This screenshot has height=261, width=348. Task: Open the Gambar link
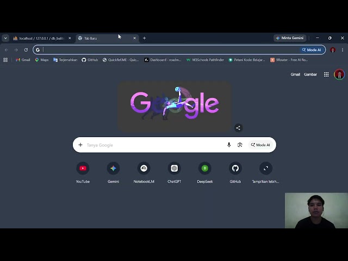coord(310,74)
